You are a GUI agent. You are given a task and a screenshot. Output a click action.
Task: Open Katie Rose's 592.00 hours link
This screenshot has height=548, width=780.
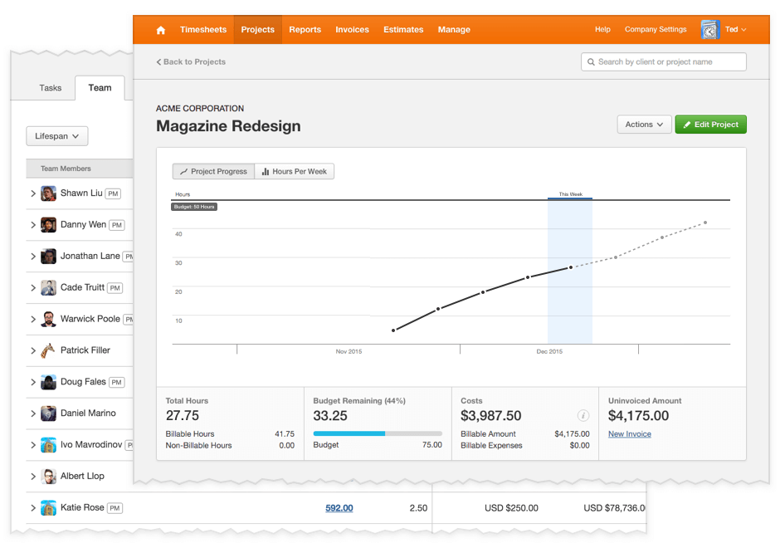(339, 507)
